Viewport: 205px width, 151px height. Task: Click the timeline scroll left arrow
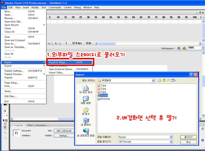[x=97, y=44]
